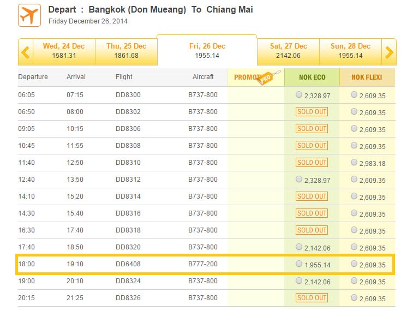The height and width of the screenshot is (328, 407).
Task: Select Nok Flexi fare for 20:15 flight DD8326
Action: [355, 298]
